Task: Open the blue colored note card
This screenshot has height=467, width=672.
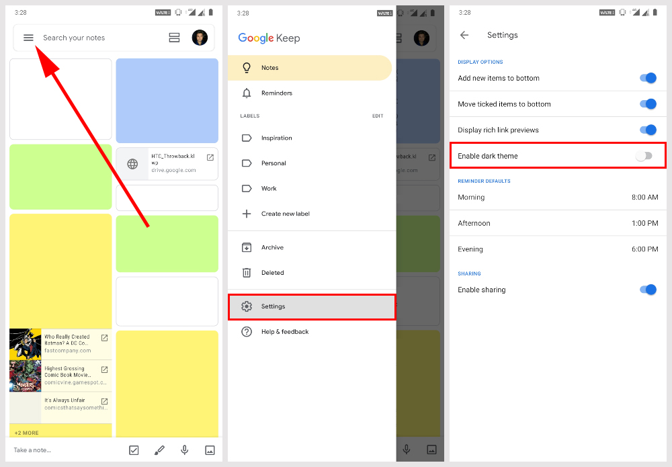Action: 167,101
